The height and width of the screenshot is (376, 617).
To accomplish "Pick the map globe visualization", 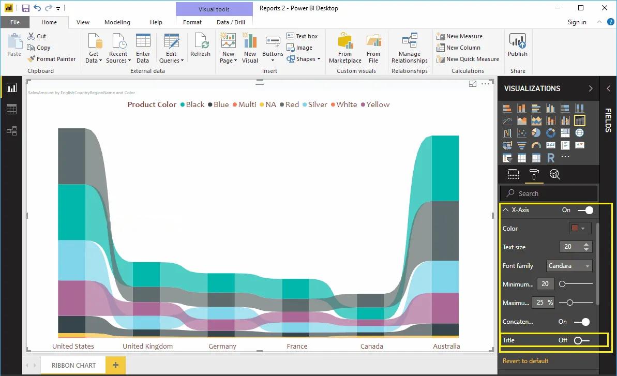I will tap(580, 133).
